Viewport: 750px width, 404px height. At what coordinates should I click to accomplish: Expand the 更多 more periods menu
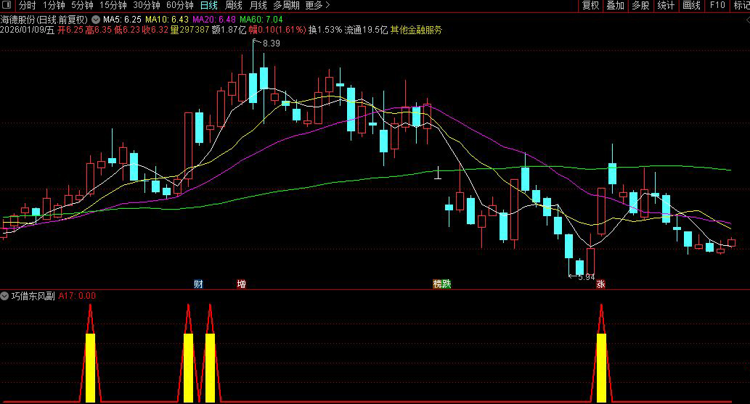pos(317,5)
